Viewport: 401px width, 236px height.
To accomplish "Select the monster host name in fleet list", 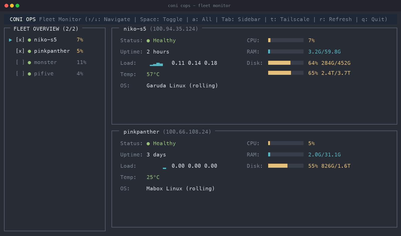I will (x=45, y=62).
